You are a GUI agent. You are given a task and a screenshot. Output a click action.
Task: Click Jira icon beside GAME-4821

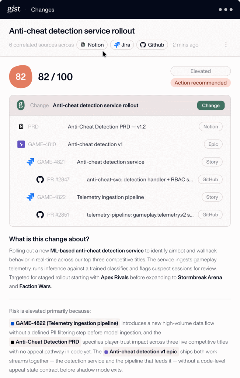pyautogui.click(x=30, y=162)
